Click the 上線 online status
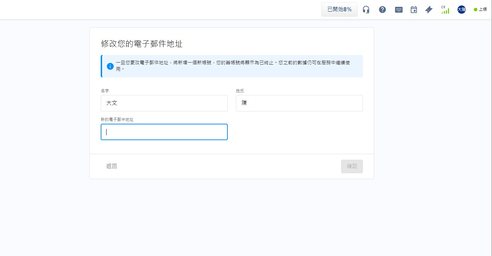 (480, 10)
